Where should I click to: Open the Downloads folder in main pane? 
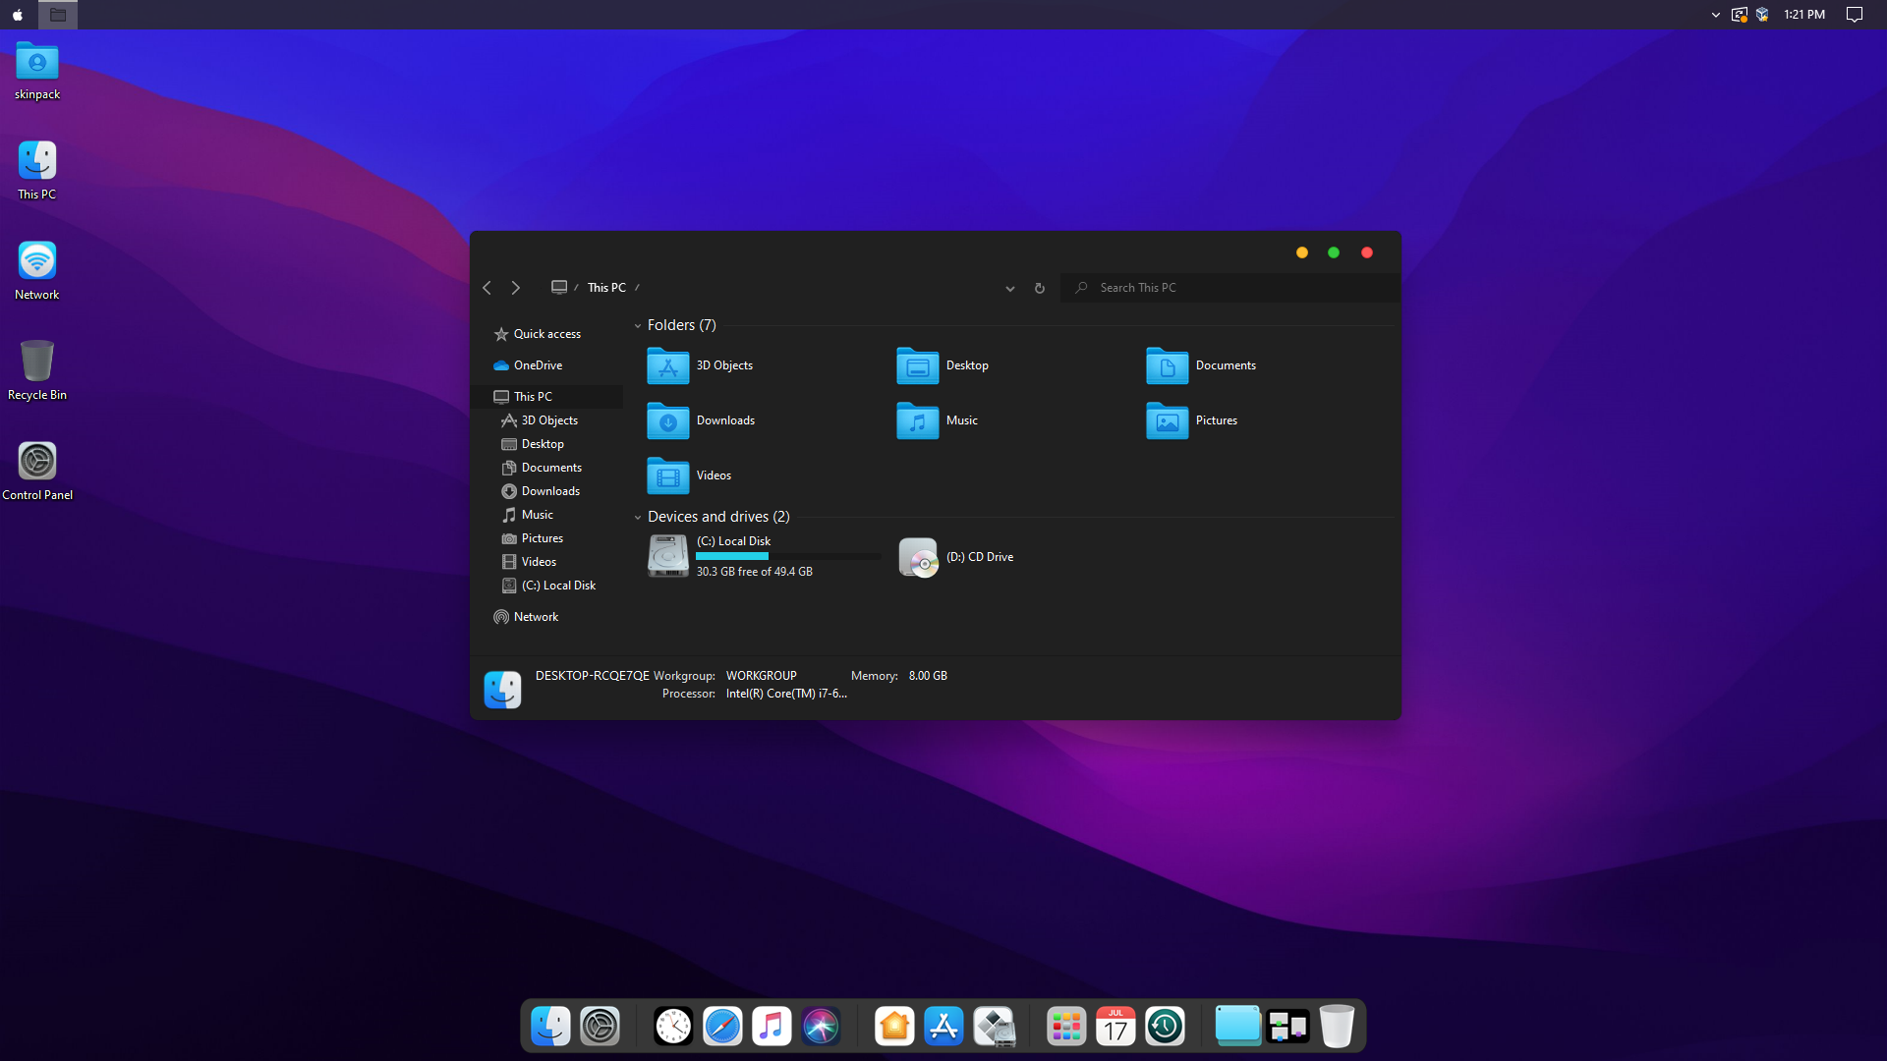pos(668,420)
